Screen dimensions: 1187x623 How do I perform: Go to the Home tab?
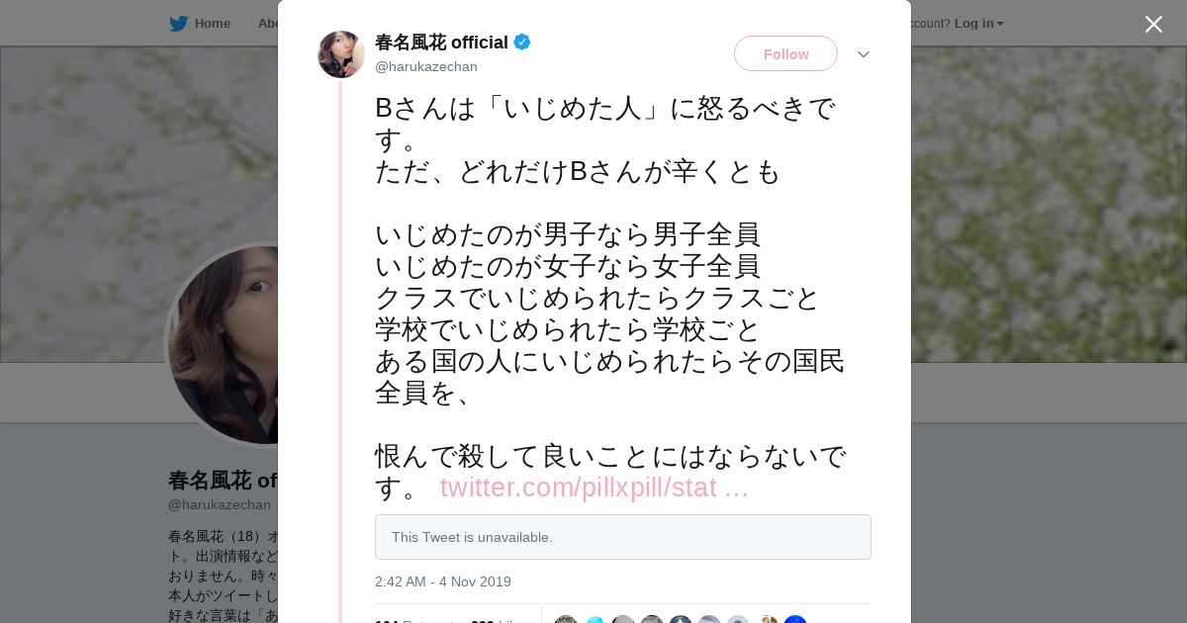pyautogui.click(x=212, y=24)
